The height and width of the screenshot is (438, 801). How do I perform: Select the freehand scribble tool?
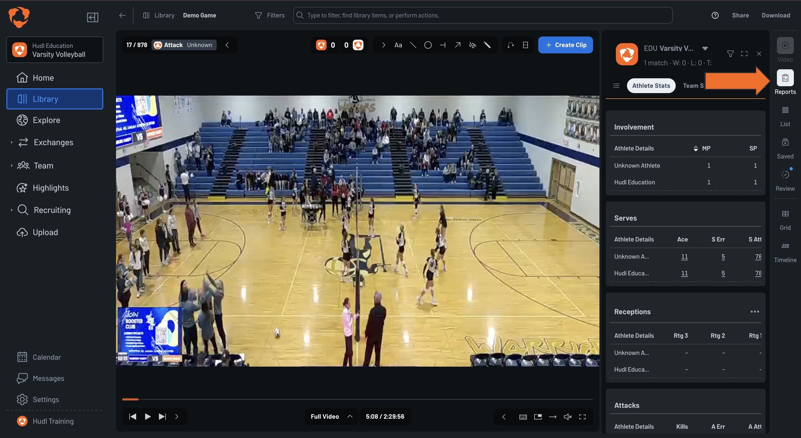[472, 45]
